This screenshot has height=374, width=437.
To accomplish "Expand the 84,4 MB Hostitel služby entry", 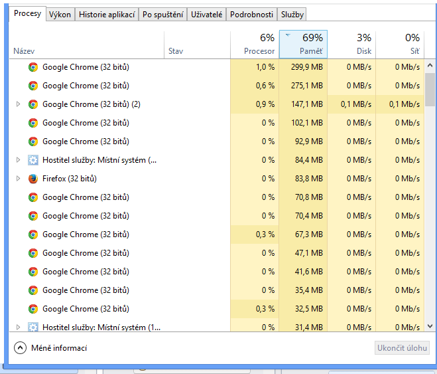I will [18, 160].
